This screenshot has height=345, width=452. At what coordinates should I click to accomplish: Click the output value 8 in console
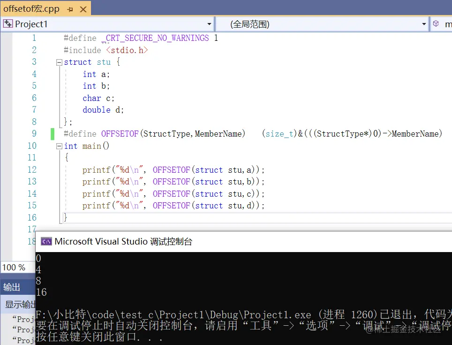[38, 281]
